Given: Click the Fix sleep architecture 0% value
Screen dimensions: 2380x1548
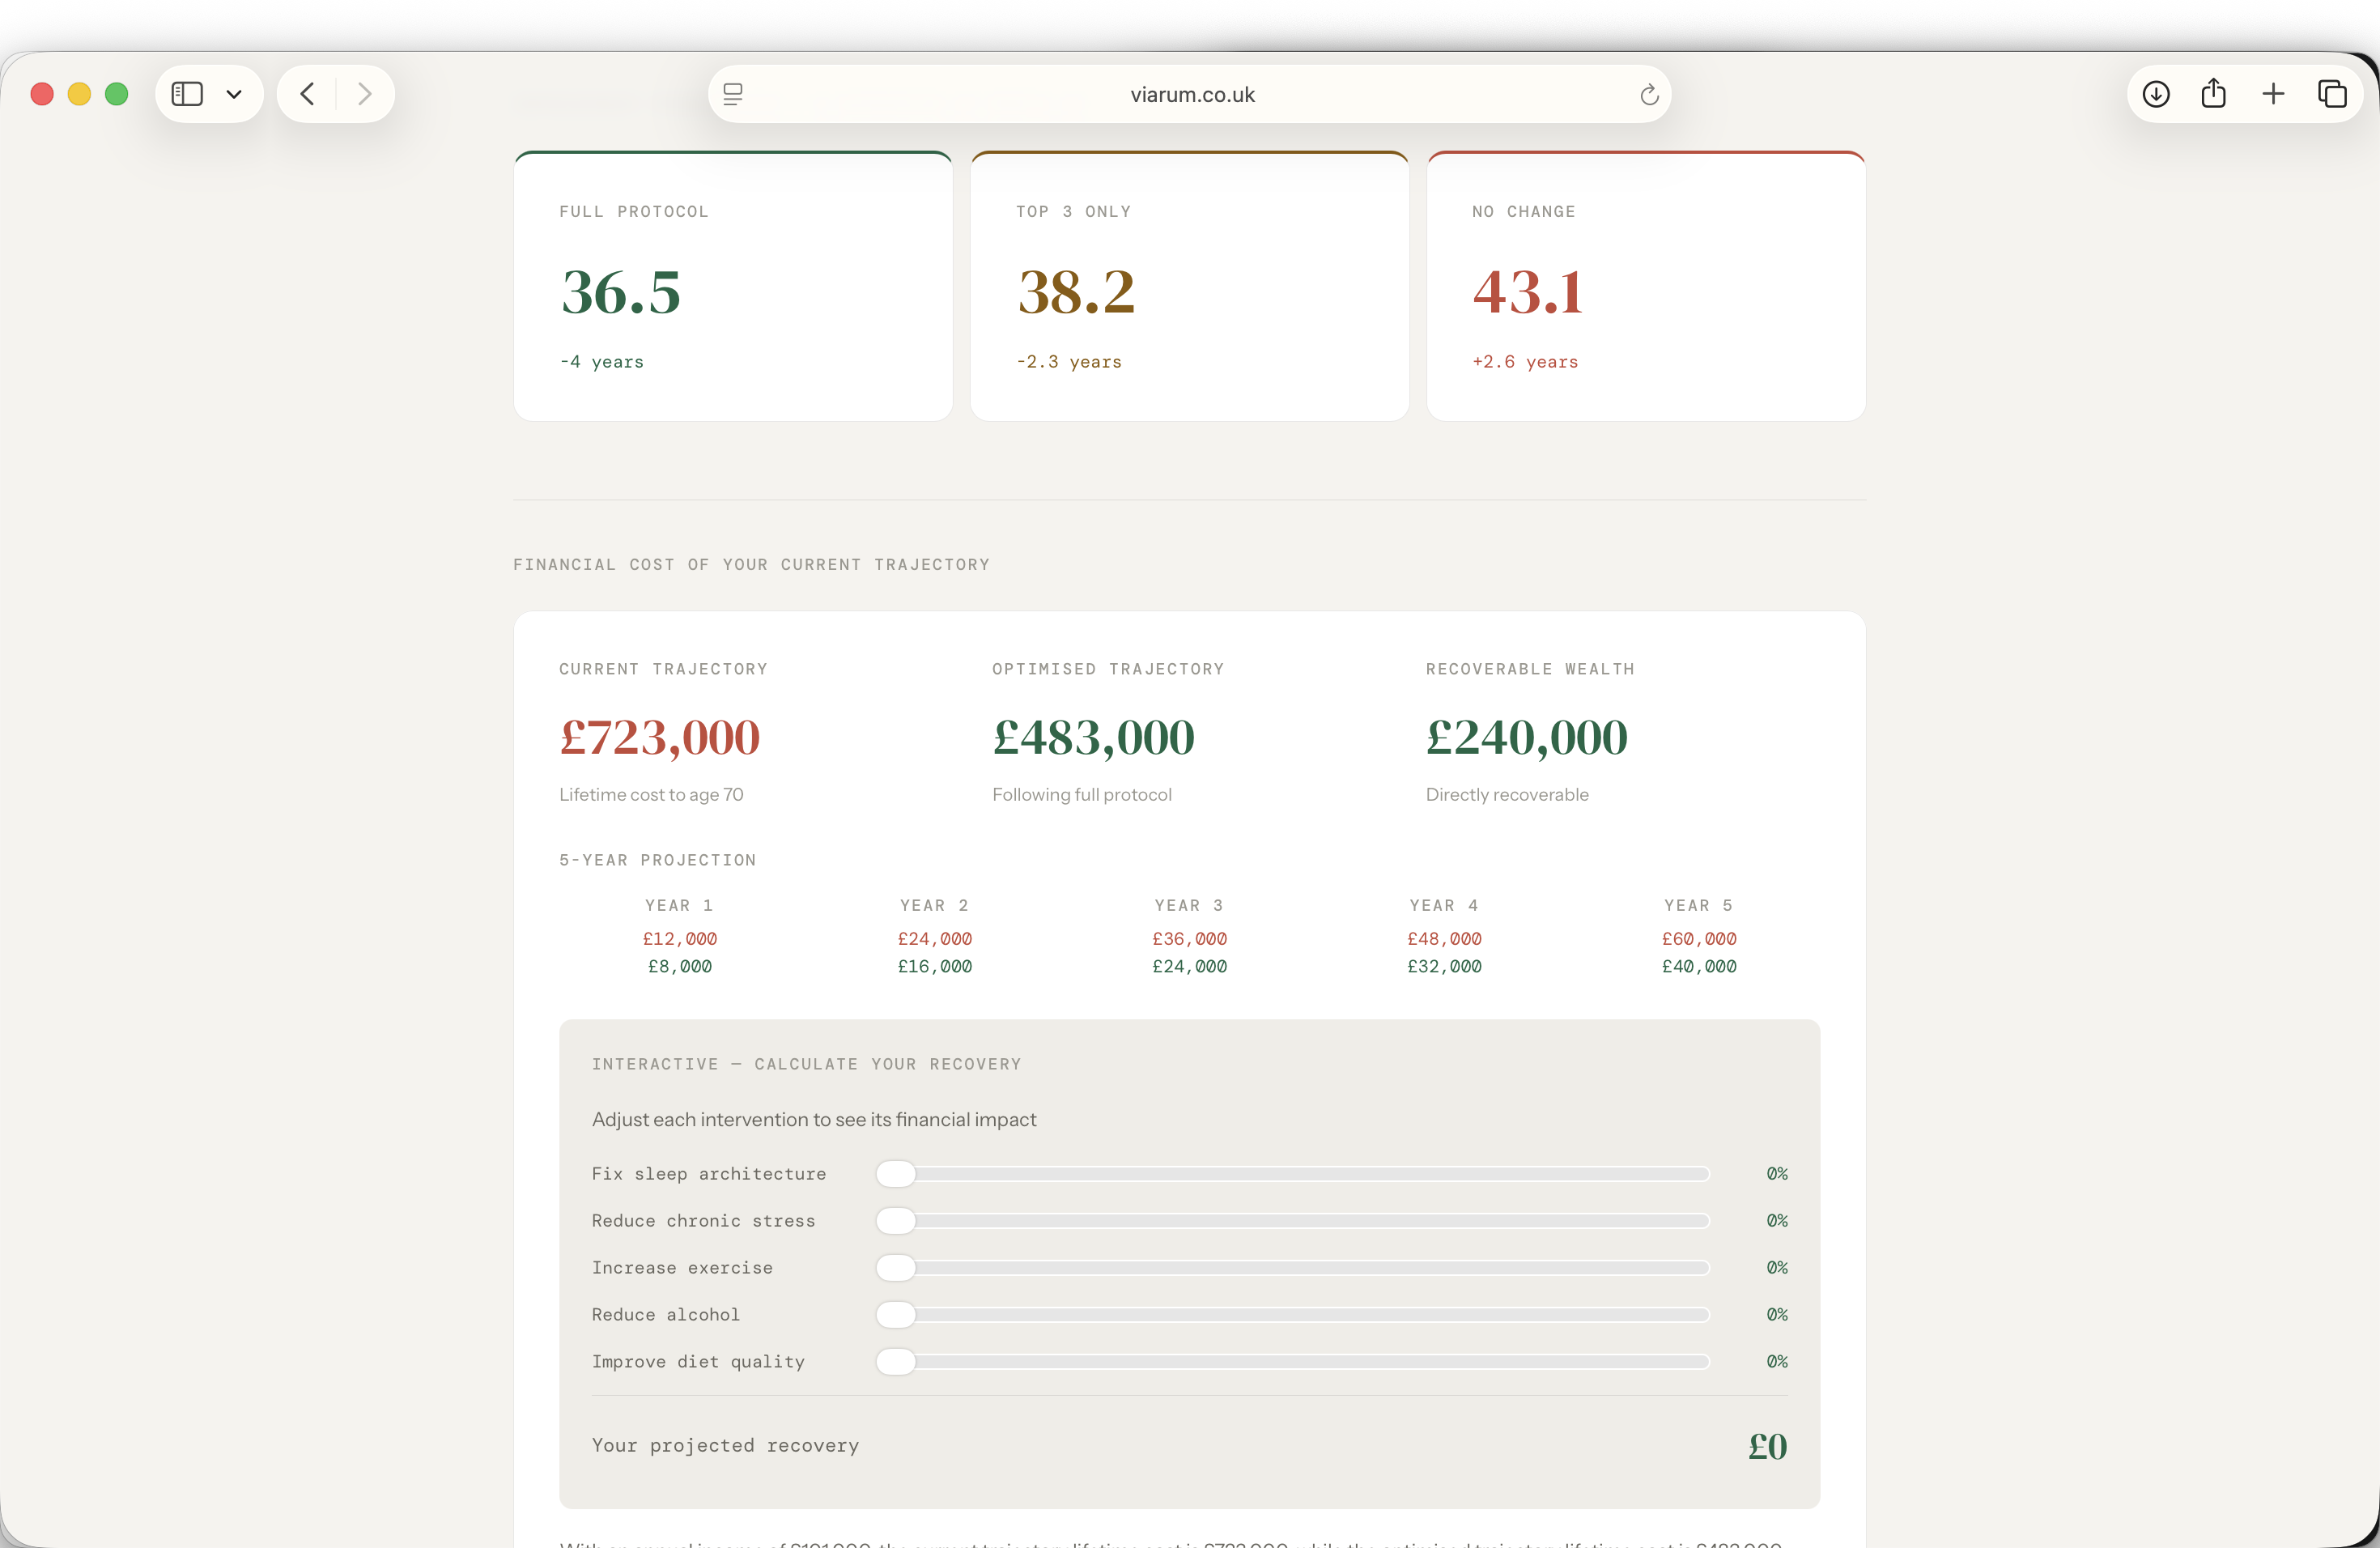Looking at the screenshot, I should (x=1777, y=1174).
